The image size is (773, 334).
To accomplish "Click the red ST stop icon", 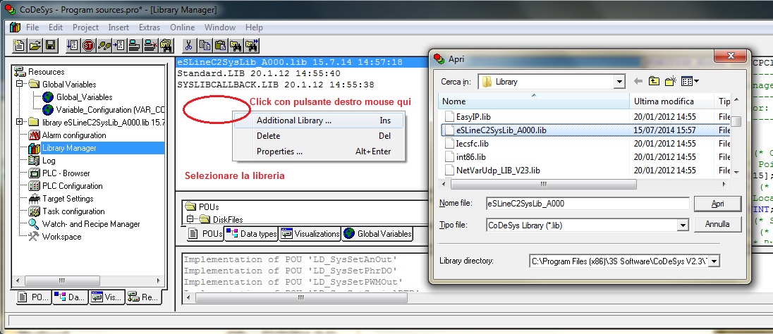I will tap(88, 46).
